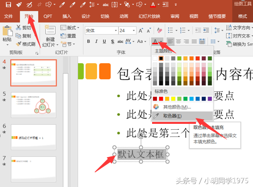Switch to the 格式 format tab
The width and height of the screenshot is (253, 187).
coord(243,17)
